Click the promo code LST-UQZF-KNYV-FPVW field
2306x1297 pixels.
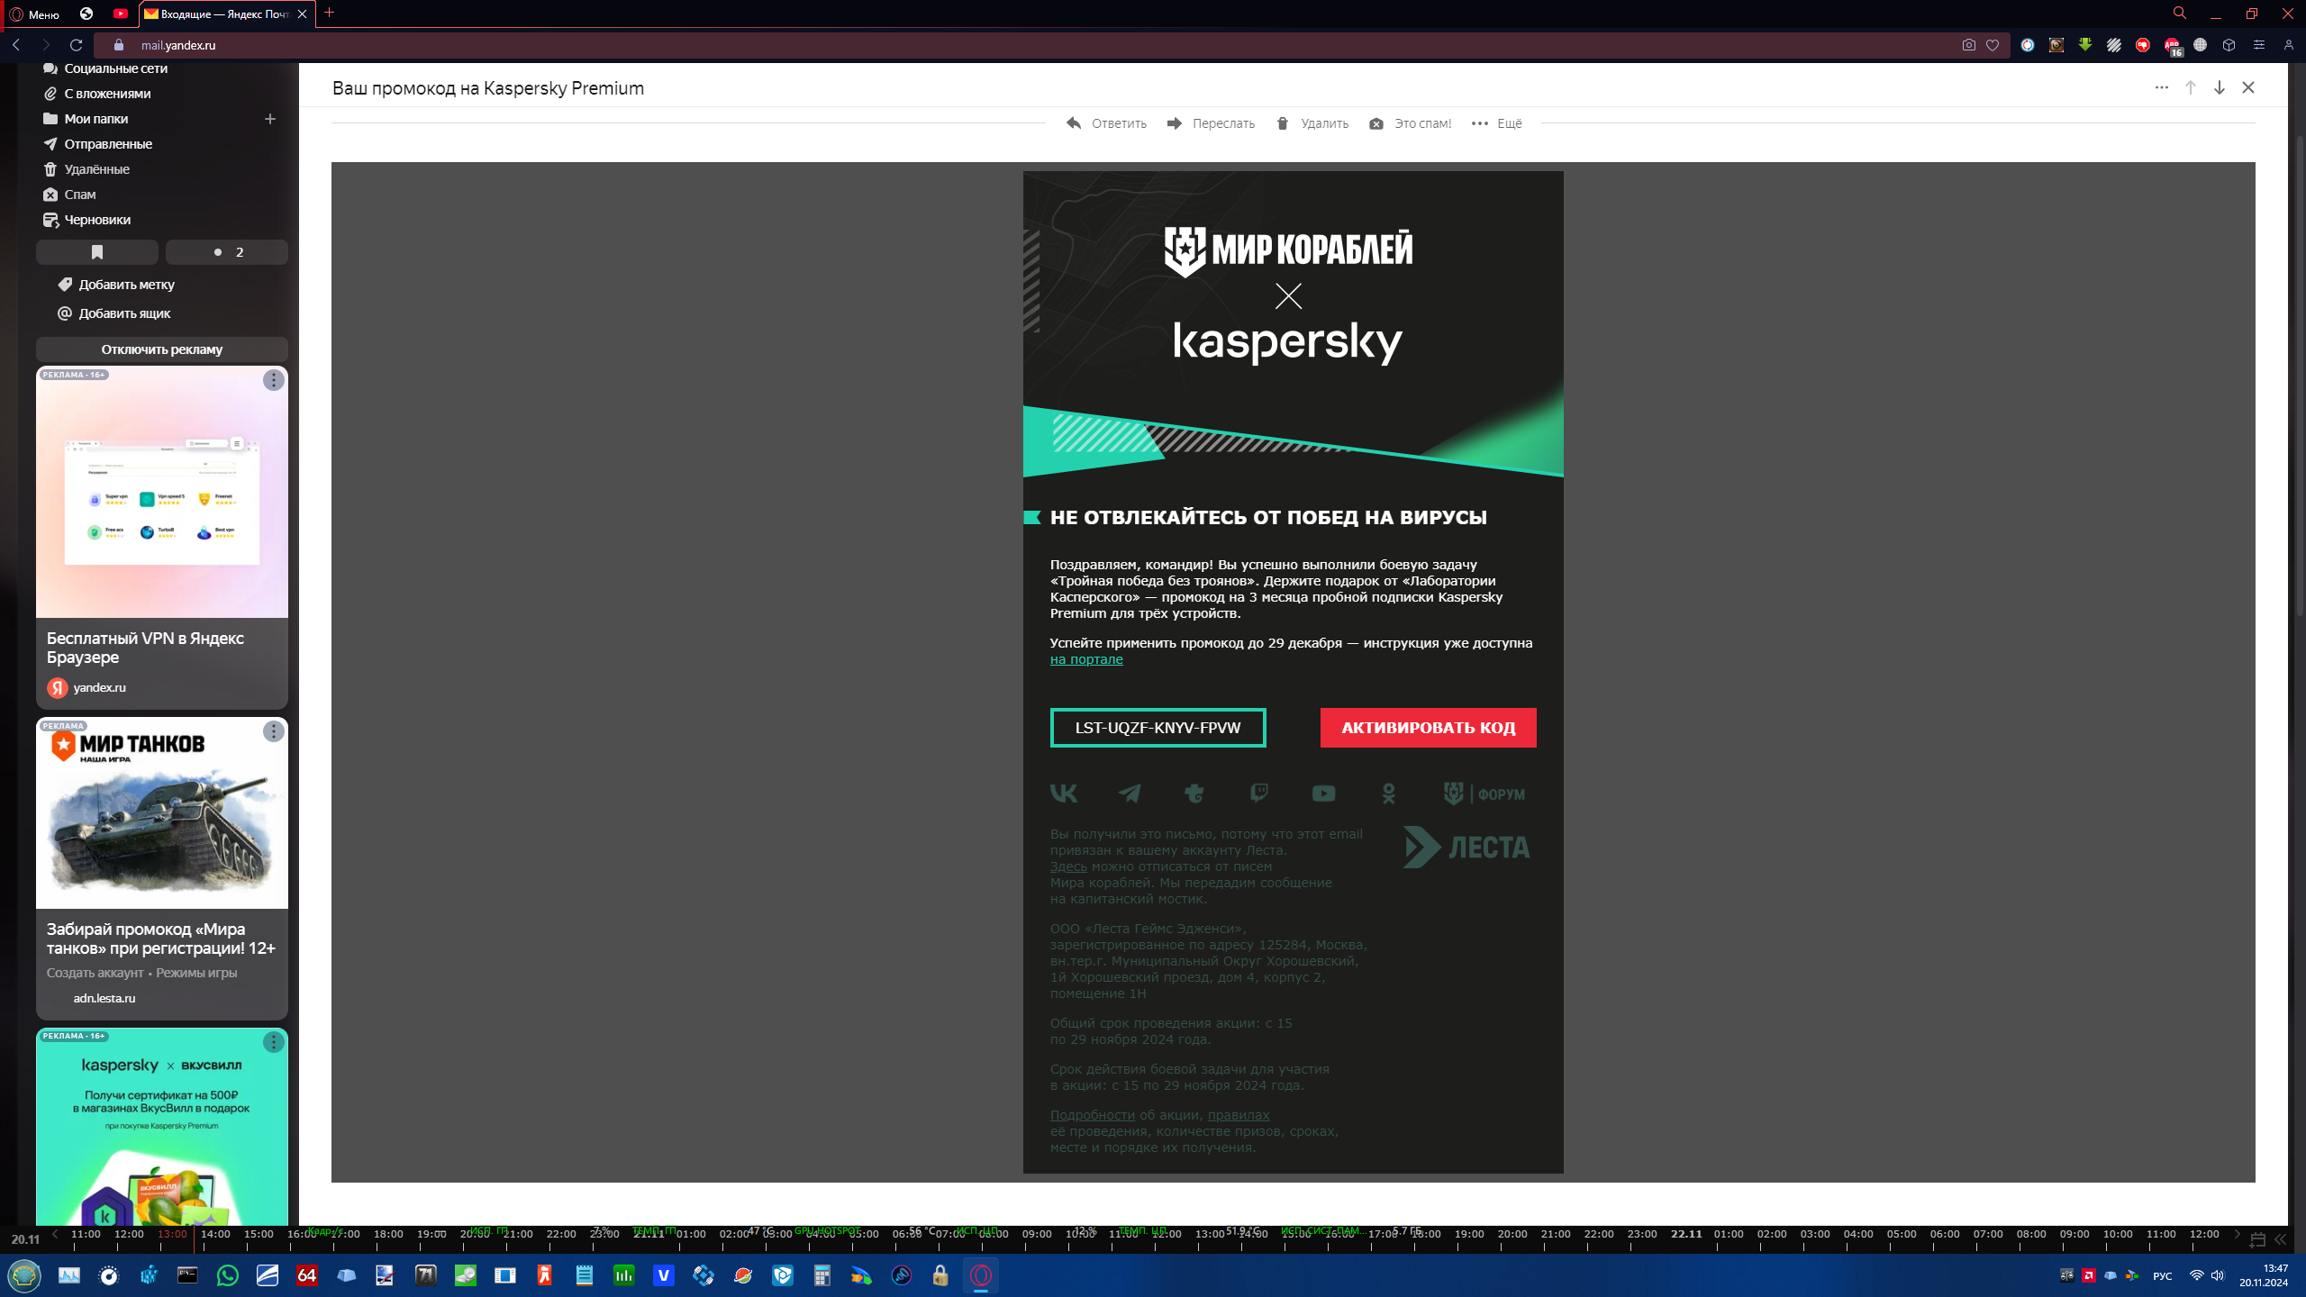pos(1158,728)
